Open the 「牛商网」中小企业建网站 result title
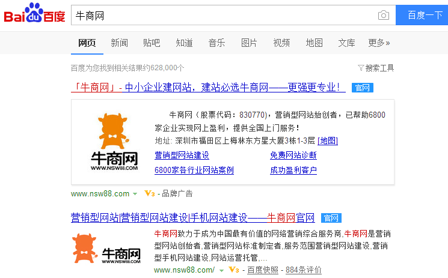The height and width of the screenshot is (278, 448). click(208, 87)
